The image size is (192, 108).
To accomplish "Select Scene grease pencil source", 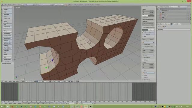I will coord(145,30).
